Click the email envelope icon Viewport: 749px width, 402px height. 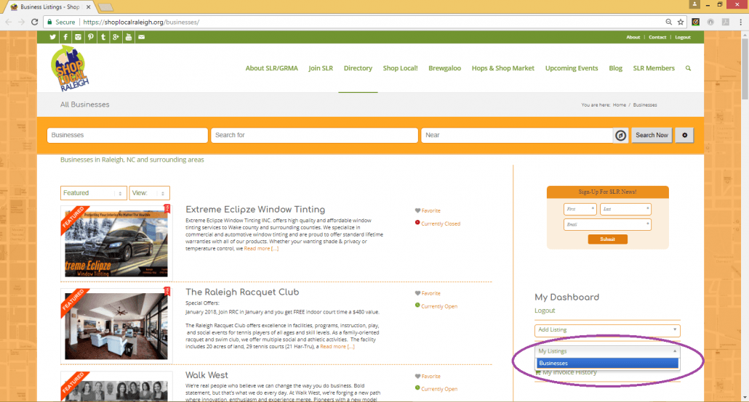[x=141, y=37]
